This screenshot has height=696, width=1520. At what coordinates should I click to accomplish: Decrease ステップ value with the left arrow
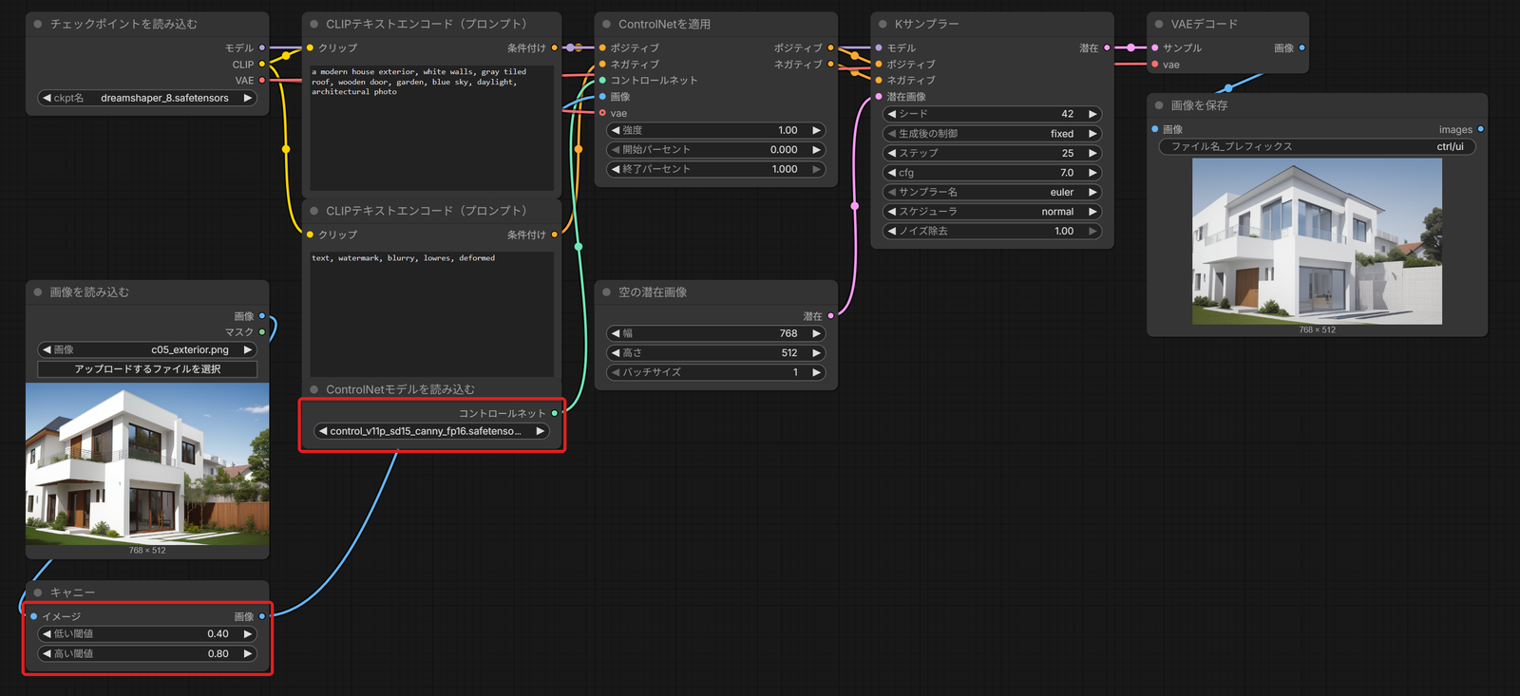point(891,153)
